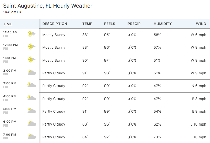Click the 5:00 PM partly cloudy icon

pos(31,110)
